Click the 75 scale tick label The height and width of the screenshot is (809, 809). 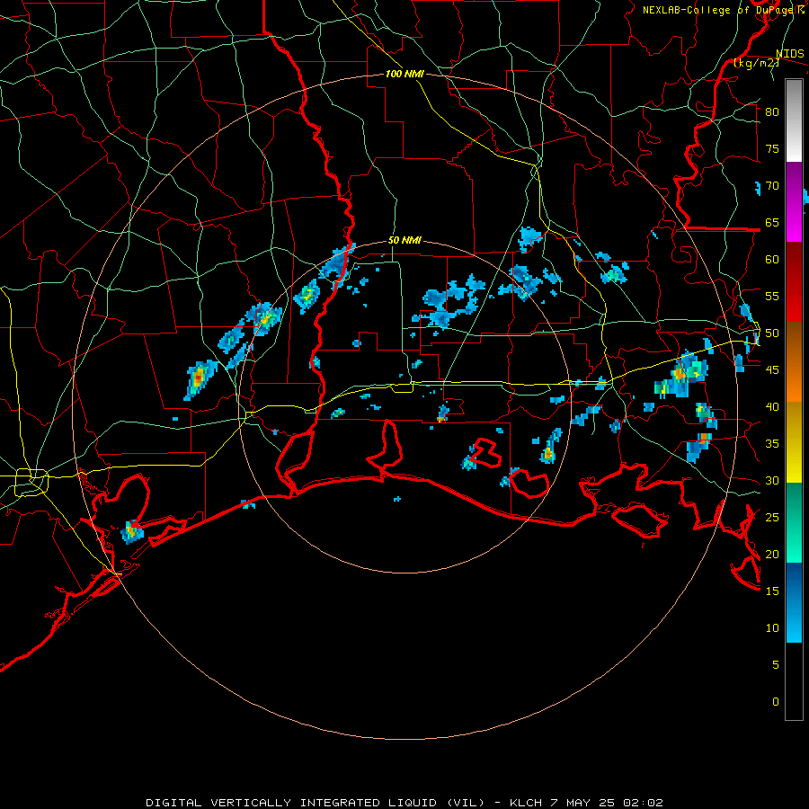pyautogui.click(x=772, y=149)
